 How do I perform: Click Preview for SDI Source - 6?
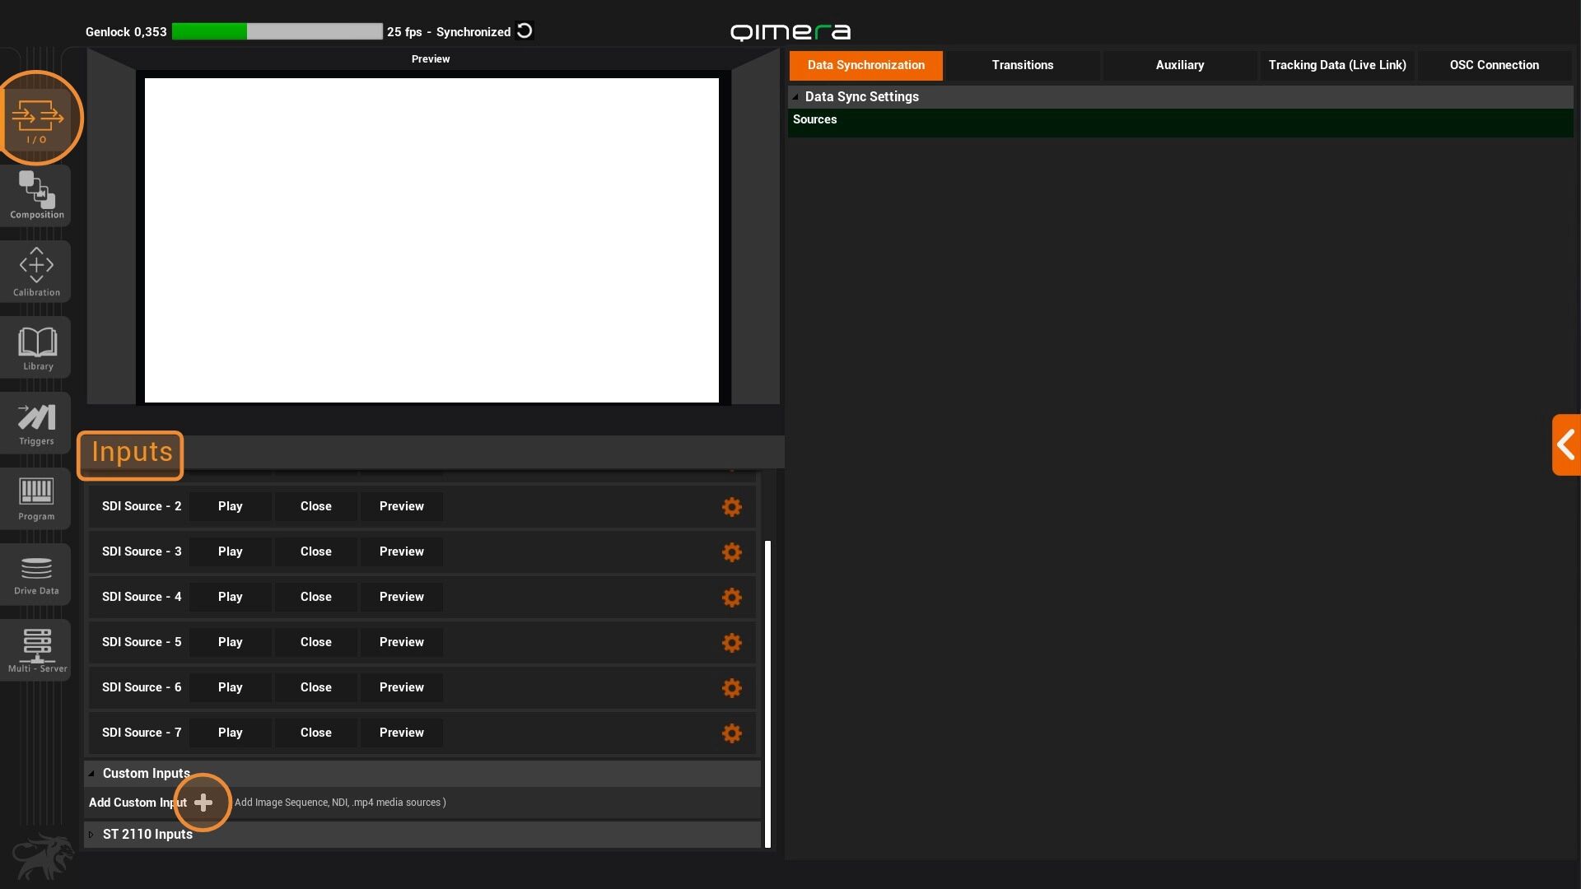(401, 687)
